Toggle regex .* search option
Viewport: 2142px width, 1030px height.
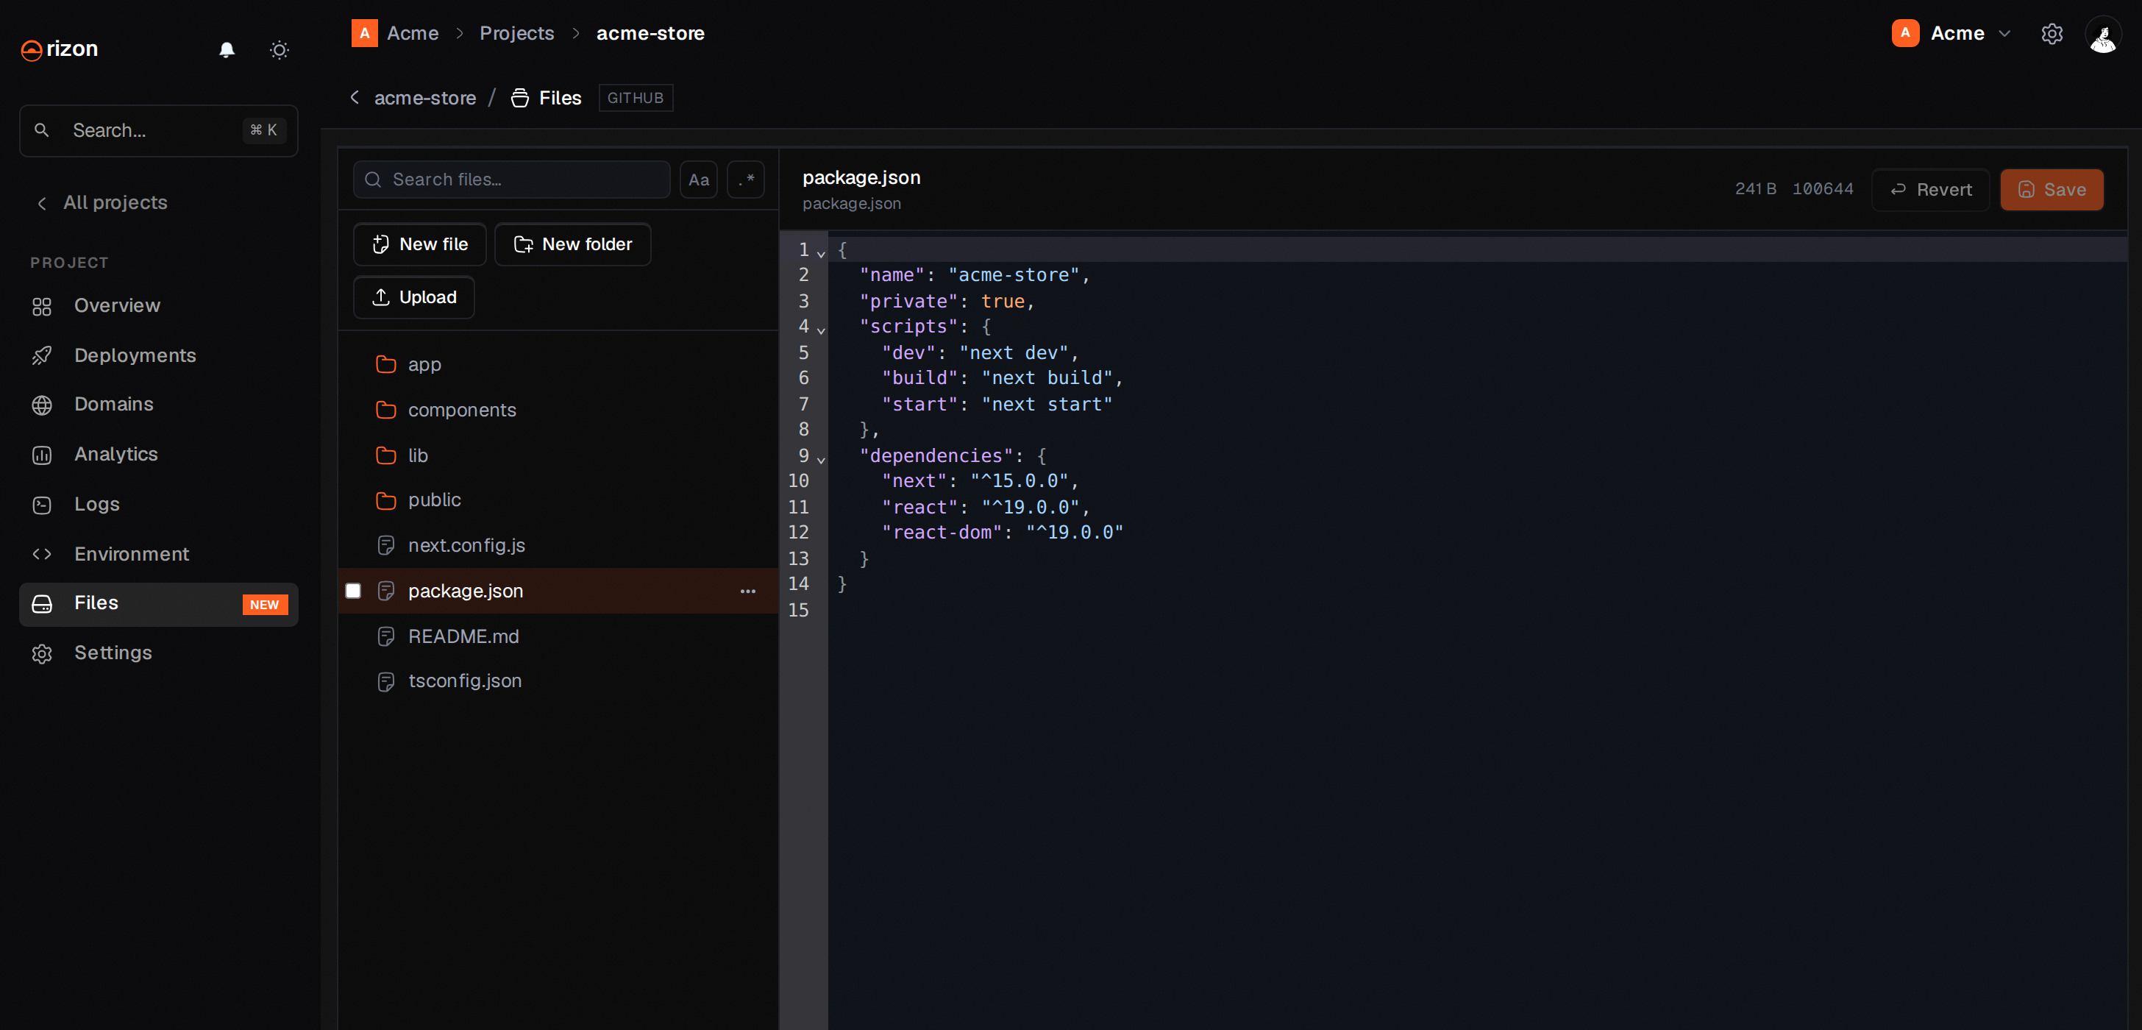pyautogui.click(x=746, y=180)
